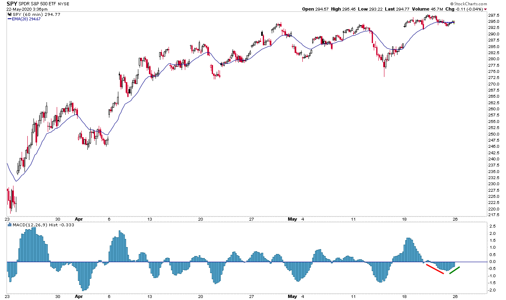Screen dimensions: 506x300
Task: Click the 'Apr' date label below the MACD panel
Action: click(x=78, y=297)
